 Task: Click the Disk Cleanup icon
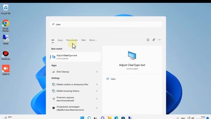[53, 72]
